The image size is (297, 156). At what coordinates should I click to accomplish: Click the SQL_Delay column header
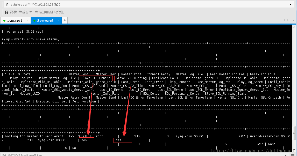click(x=151, y=94)
